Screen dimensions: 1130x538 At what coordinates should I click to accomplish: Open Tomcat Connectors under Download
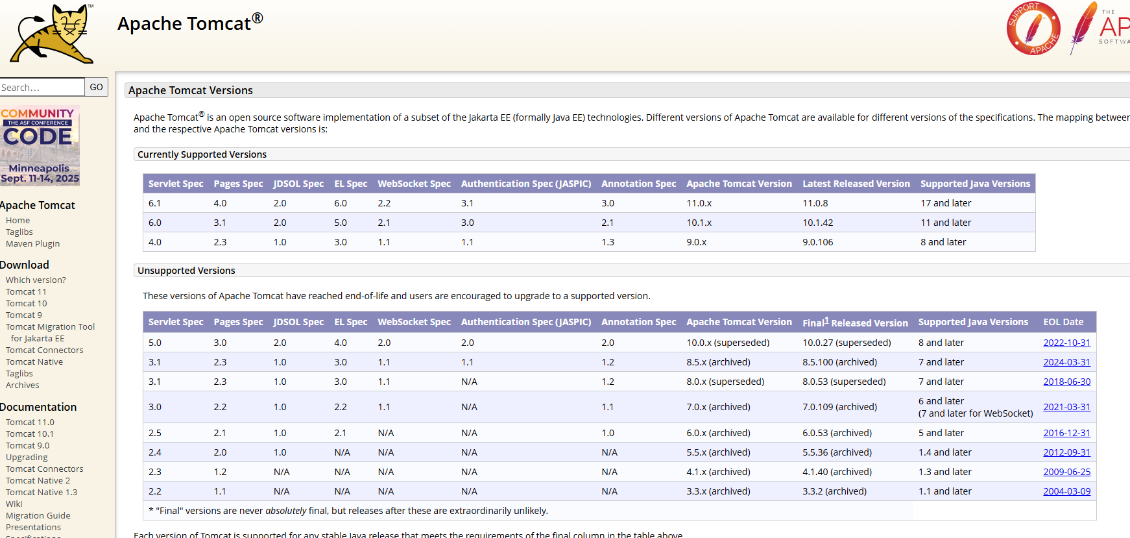click(44, 350)
